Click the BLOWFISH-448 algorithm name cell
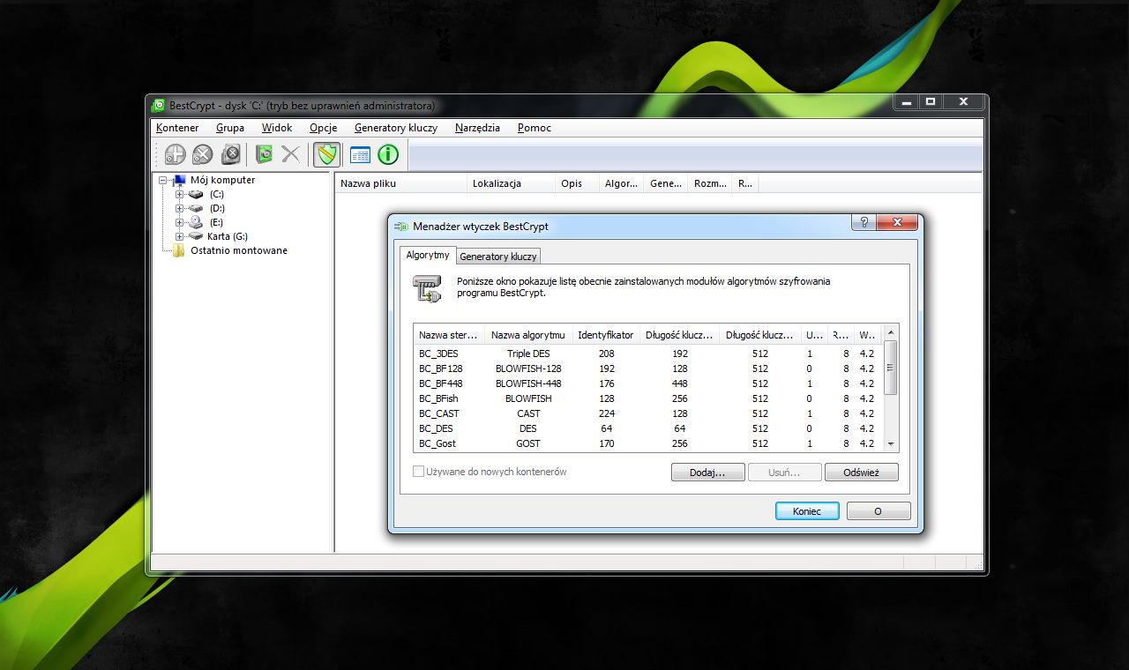This screenshot has height=670, width=1129. click(528, 383)
